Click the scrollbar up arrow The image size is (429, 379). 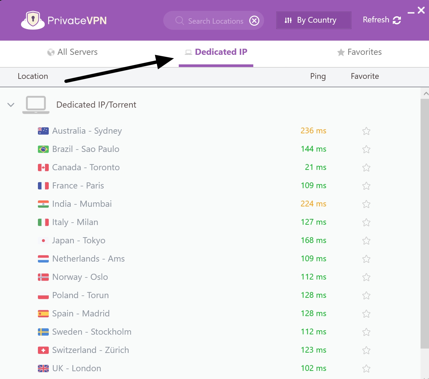(425, 94)
